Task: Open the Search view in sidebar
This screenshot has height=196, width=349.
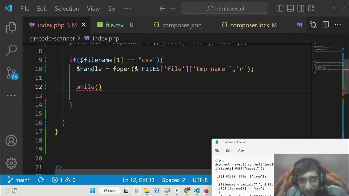Action: click(x=11, y=50)
